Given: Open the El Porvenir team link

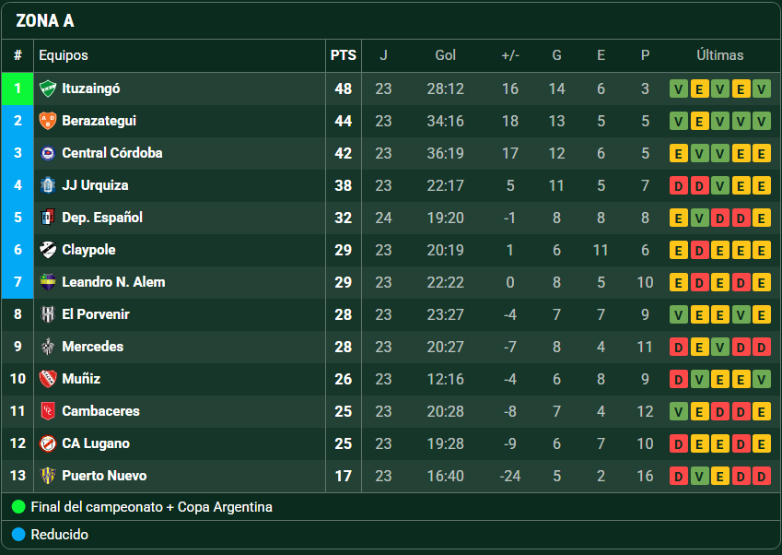Looking at the screenshot, I should click(x=95, y=314).
